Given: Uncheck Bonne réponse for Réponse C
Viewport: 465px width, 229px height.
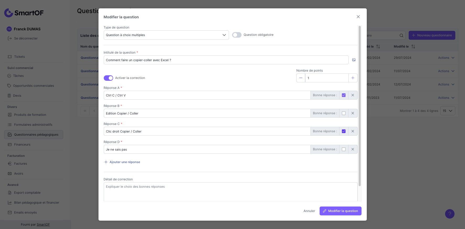Looking at the screenshot, I should coord(344,131).
